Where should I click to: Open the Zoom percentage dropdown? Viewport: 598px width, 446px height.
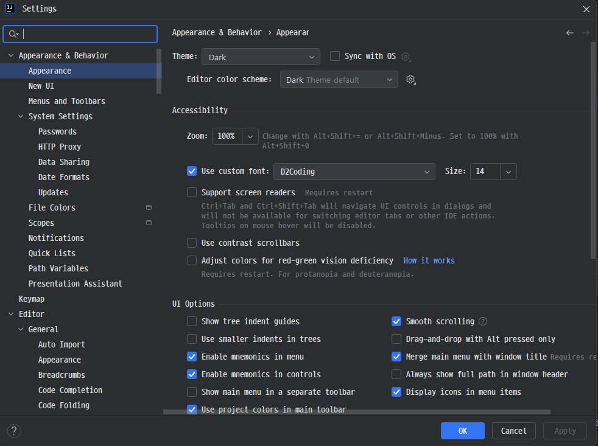pos(250,136)
